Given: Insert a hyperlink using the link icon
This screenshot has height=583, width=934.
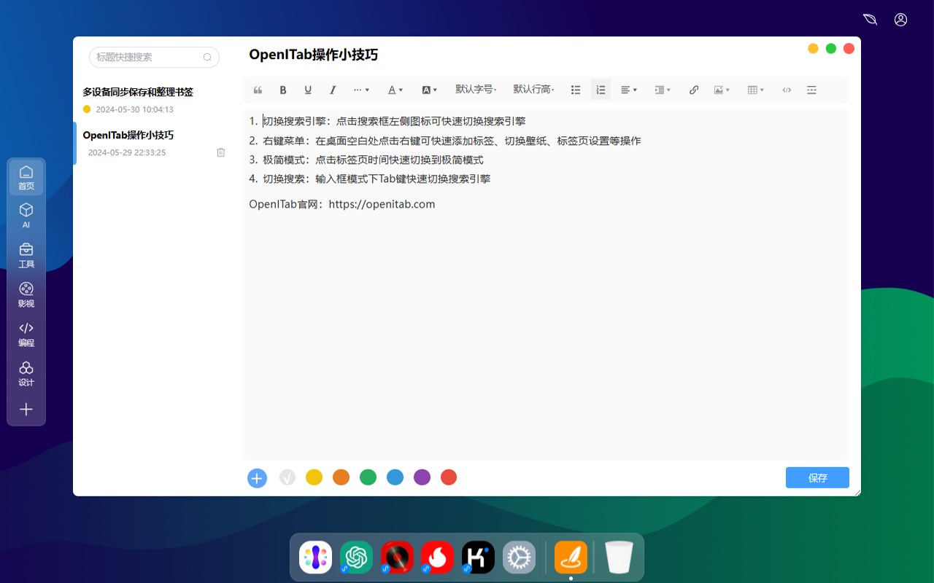Looking at the screenshot, I should point(694,90).
